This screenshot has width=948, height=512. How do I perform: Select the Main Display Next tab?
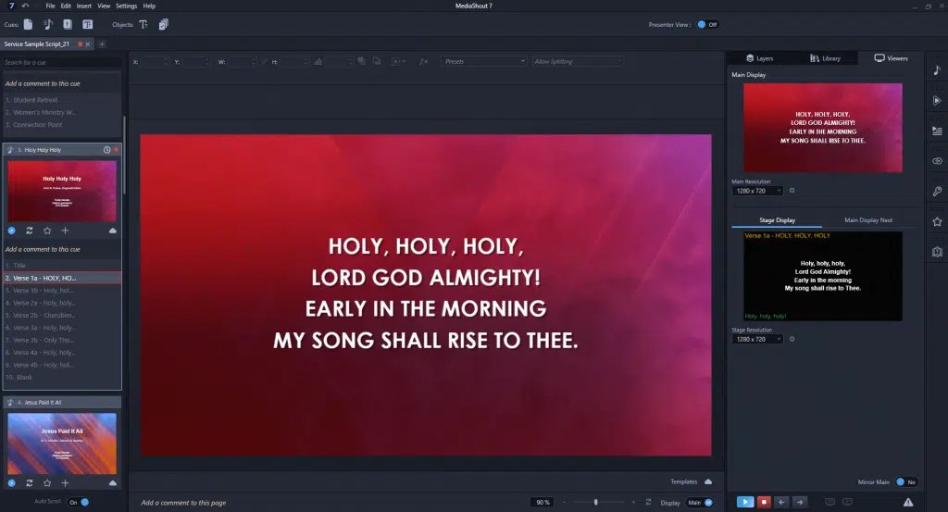pos(868,220)
